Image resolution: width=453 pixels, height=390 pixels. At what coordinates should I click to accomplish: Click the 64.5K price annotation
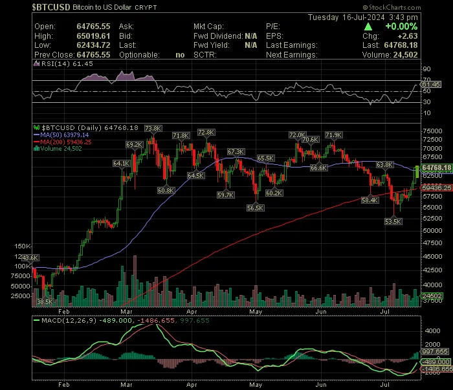click(196, 175)
